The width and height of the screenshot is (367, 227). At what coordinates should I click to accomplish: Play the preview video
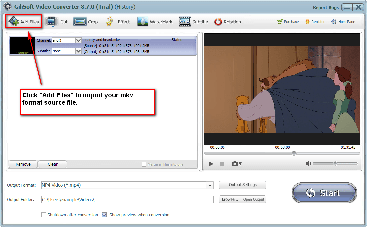point(211,164)
